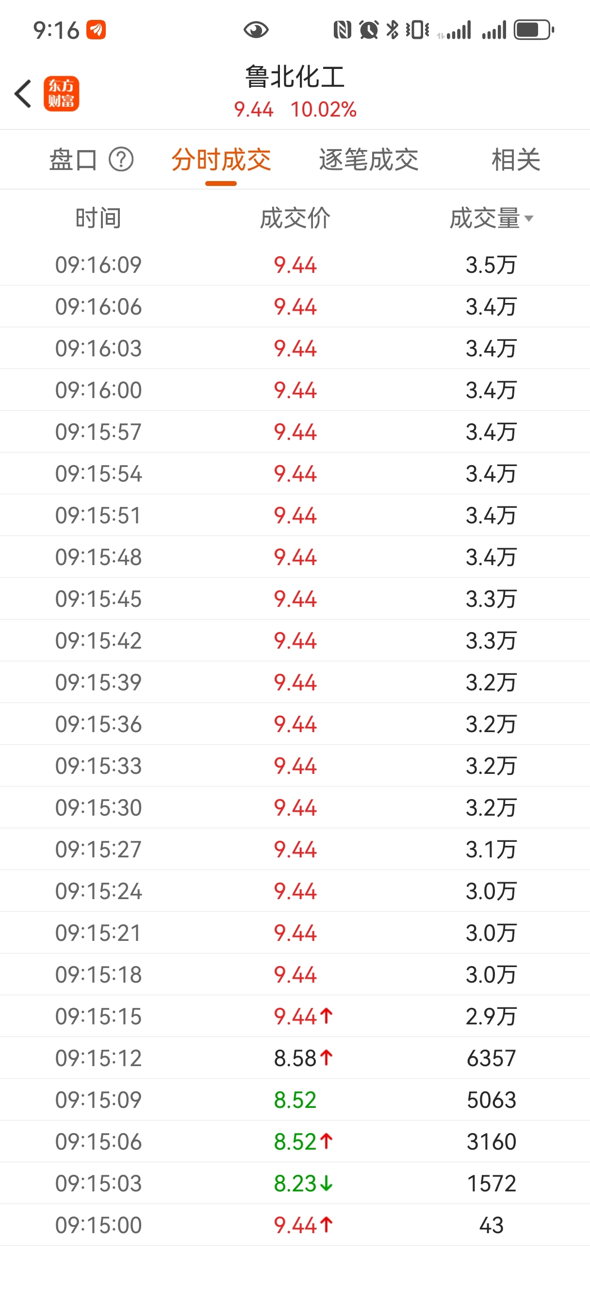
Task: Select the 09:15:12 trade row at 8.58
Action: (295, 1058)
